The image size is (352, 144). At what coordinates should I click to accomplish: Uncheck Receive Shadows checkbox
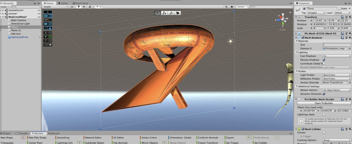click(x=324, y=60)
